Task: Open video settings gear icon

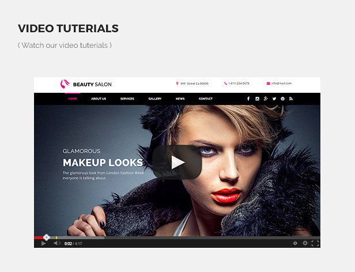Action: [x=305, y=243]
